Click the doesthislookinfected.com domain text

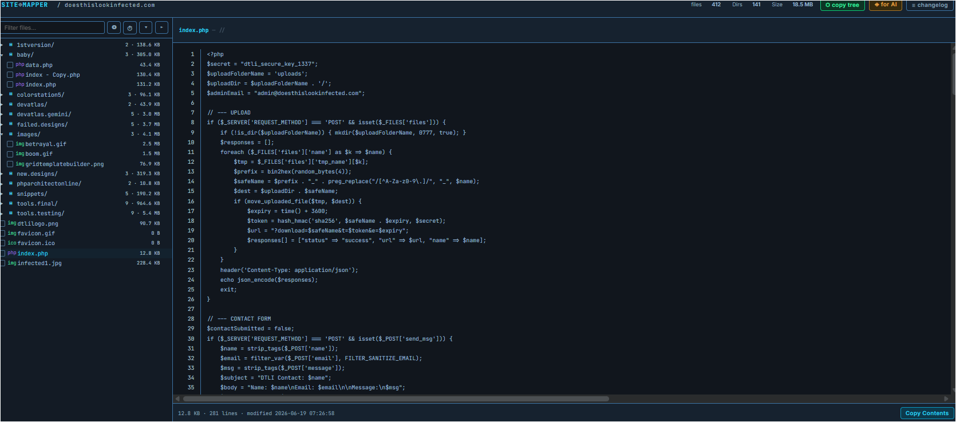pyautogui.click(x=109, y=5)
